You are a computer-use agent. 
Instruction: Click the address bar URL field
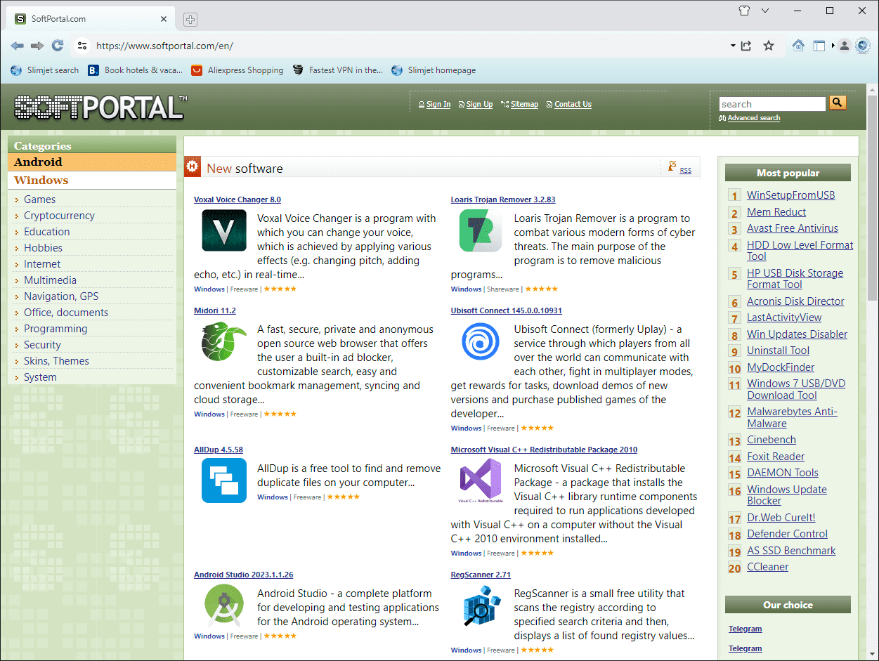pos(408,46)
